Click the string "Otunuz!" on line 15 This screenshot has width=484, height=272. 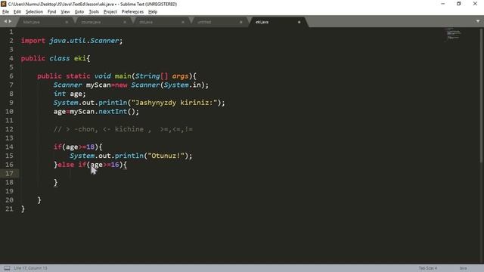(x=166, y=156)
